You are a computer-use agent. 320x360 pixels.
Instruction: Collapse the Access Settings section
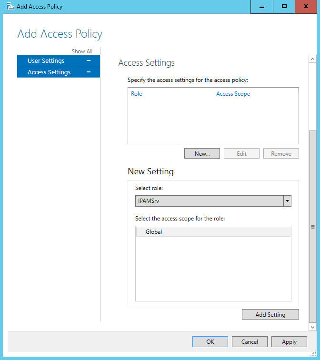[x=89, y=72]
